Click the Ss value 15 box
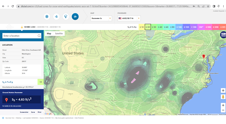This screenshot has width=226, height=124. pos(41,82)
